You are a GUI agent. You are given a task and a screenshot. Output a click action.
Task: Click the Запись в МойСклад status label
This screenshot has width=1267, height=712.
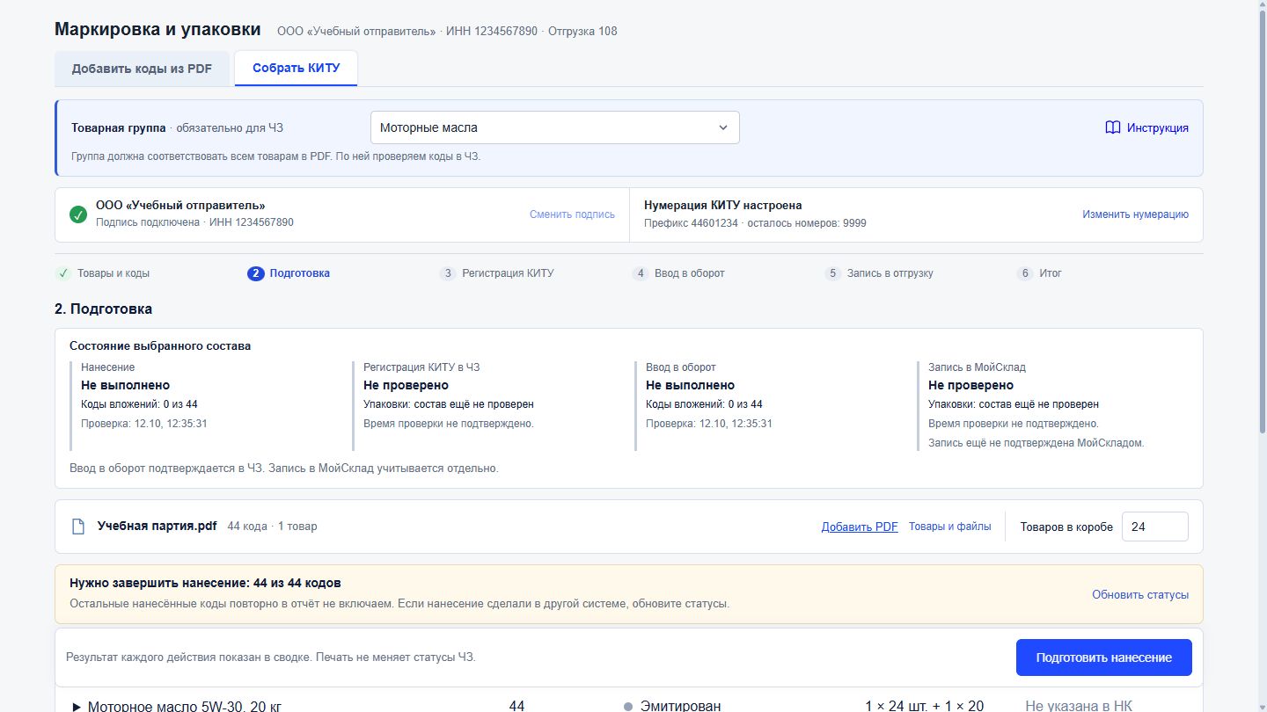[977, 367]
